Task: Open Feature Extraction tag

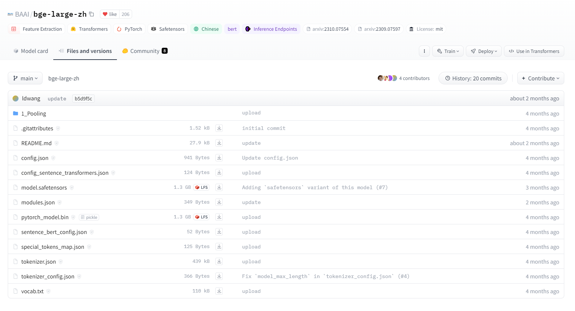Action: pyautogui.click(x=37, y=29)
